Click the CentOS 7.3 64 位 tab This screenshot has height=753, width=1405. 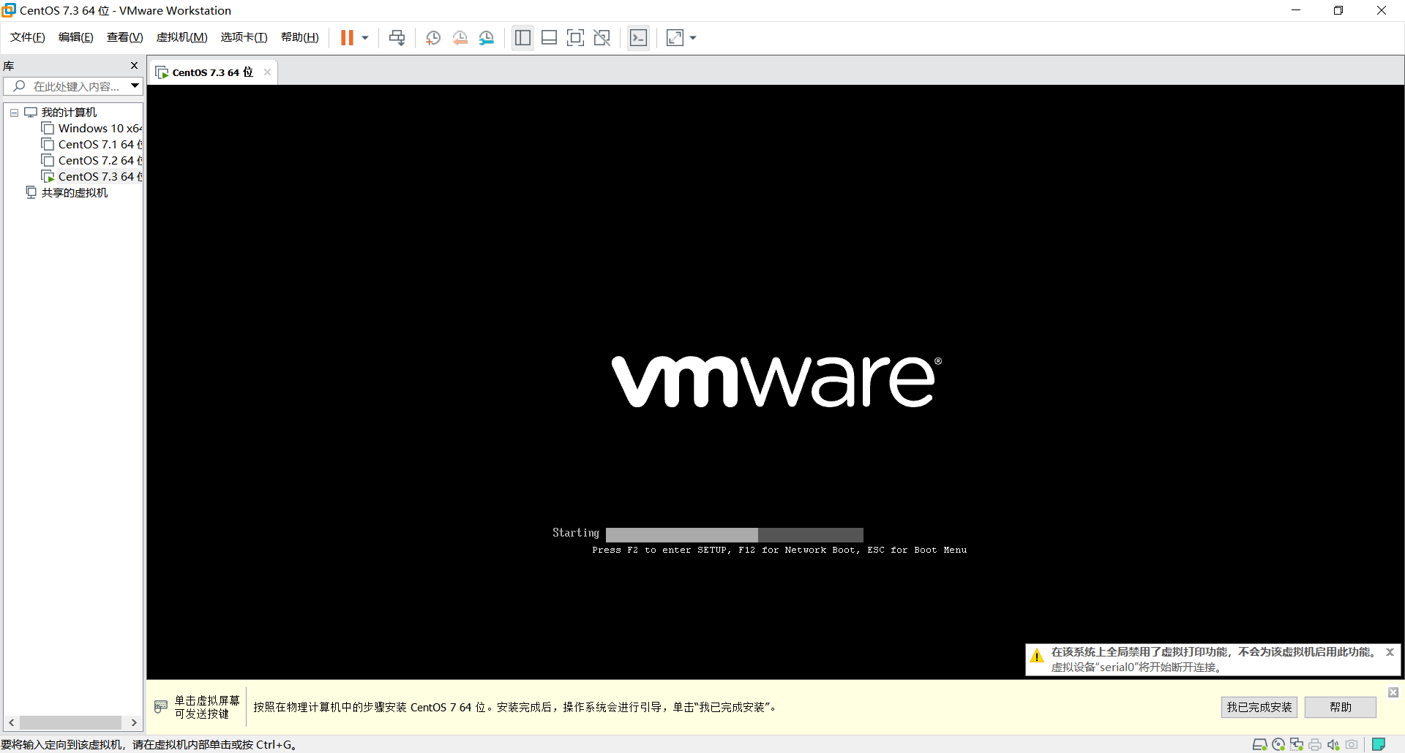(212, 72)
